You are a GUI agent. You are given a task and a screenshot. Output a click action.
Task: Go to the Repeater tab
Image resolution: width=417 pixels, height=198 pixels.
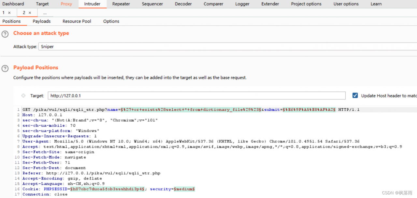click(x=121, y=4)
